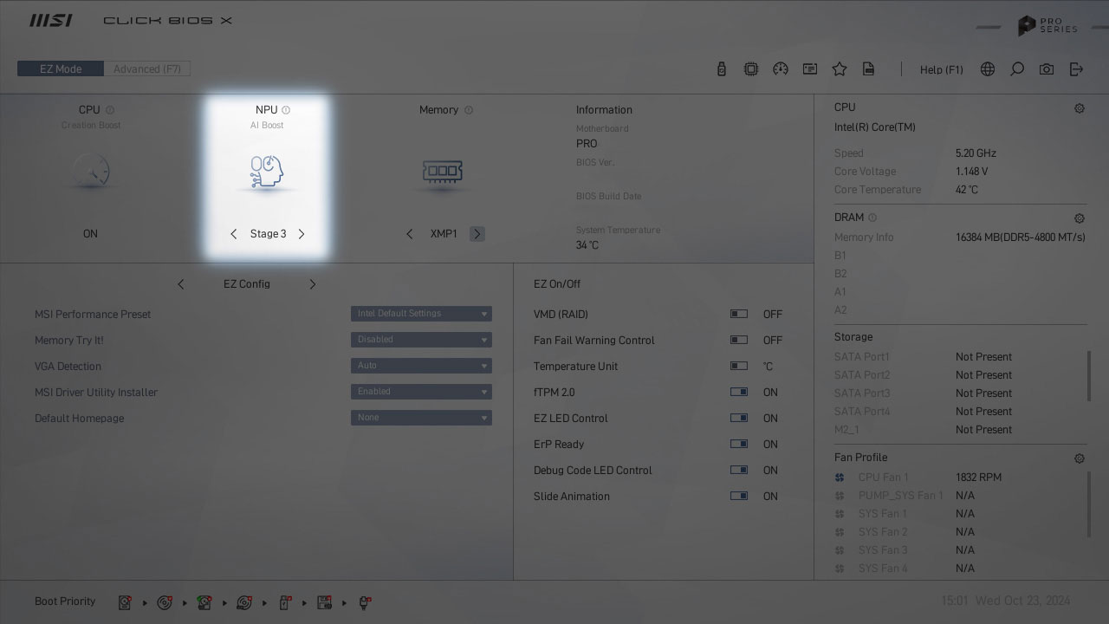Click the screenshot camera icon
1109x624 pixels.
(1047, 69)
